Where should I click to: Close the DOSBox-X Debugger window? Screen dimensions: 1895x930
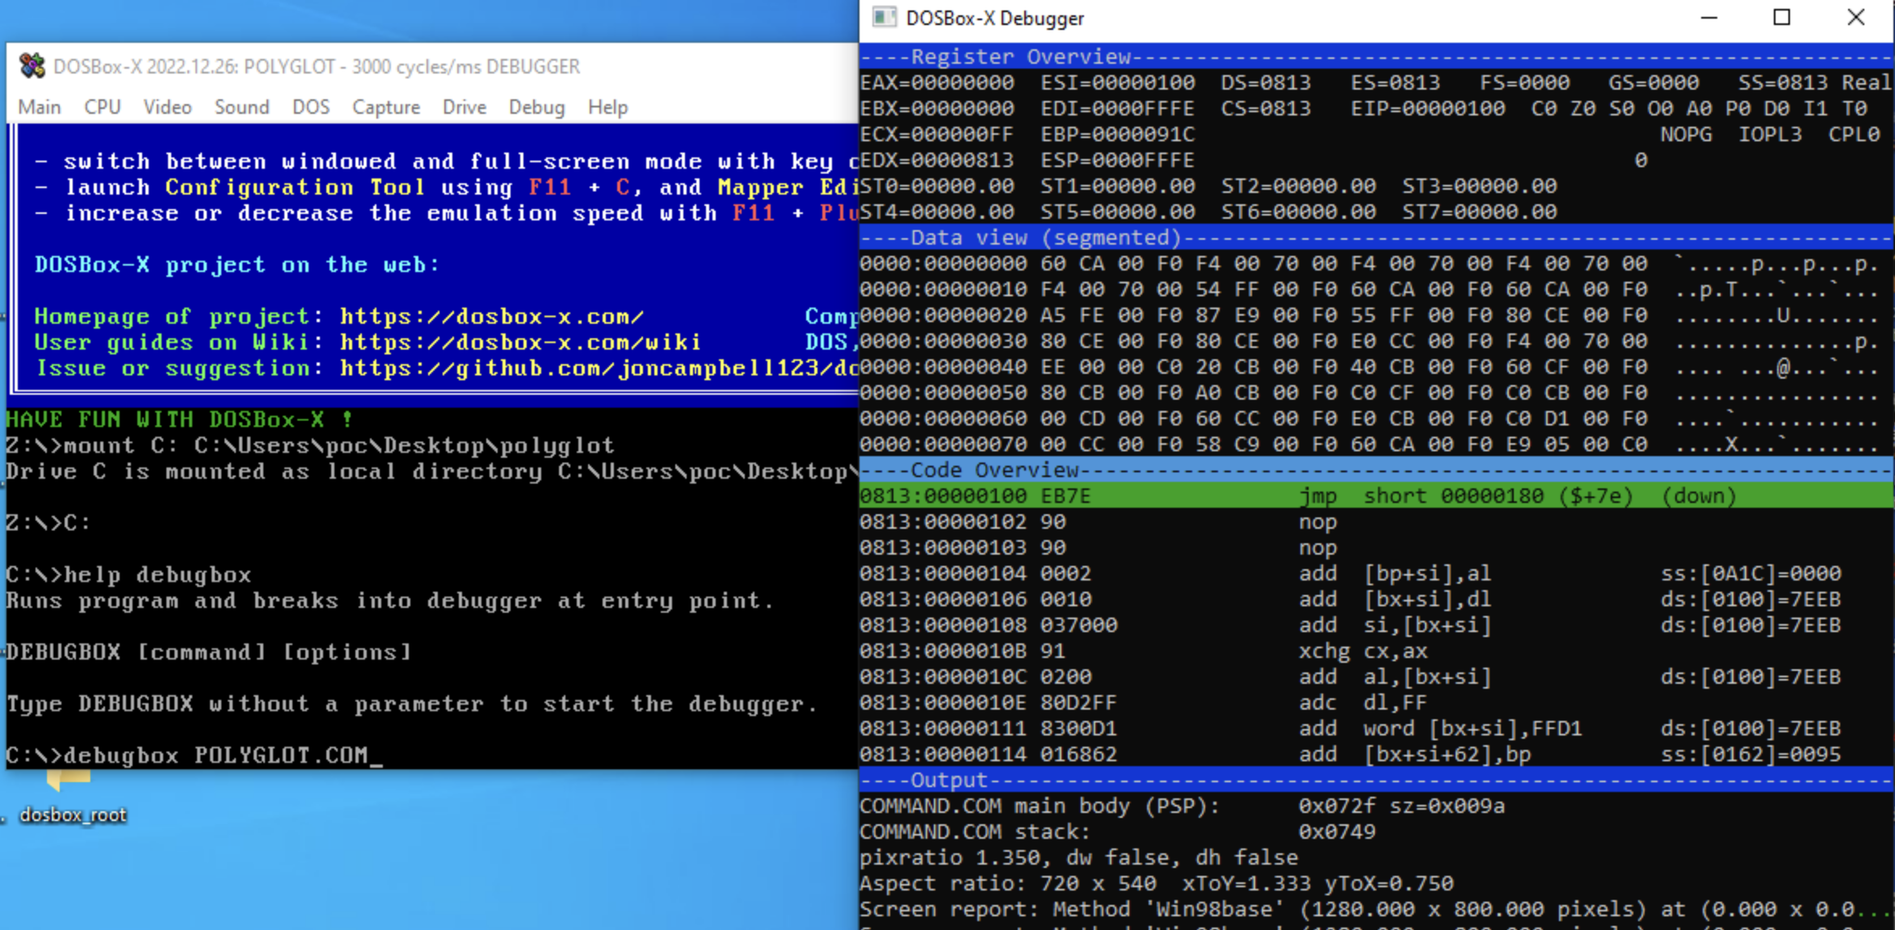[1855, 18]
